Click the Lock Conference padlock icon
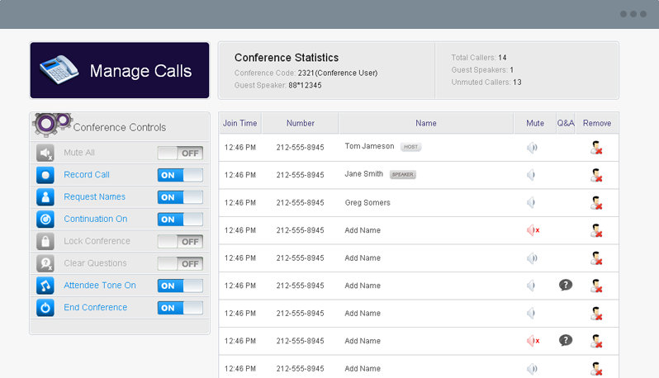Viewport: 659px width, 378px height. [45, 242]
